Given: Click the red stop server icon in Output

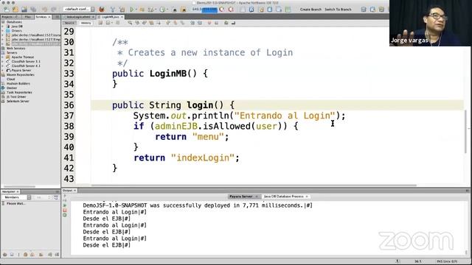Looking at the screenshot, I should click(x=65, y=211).
